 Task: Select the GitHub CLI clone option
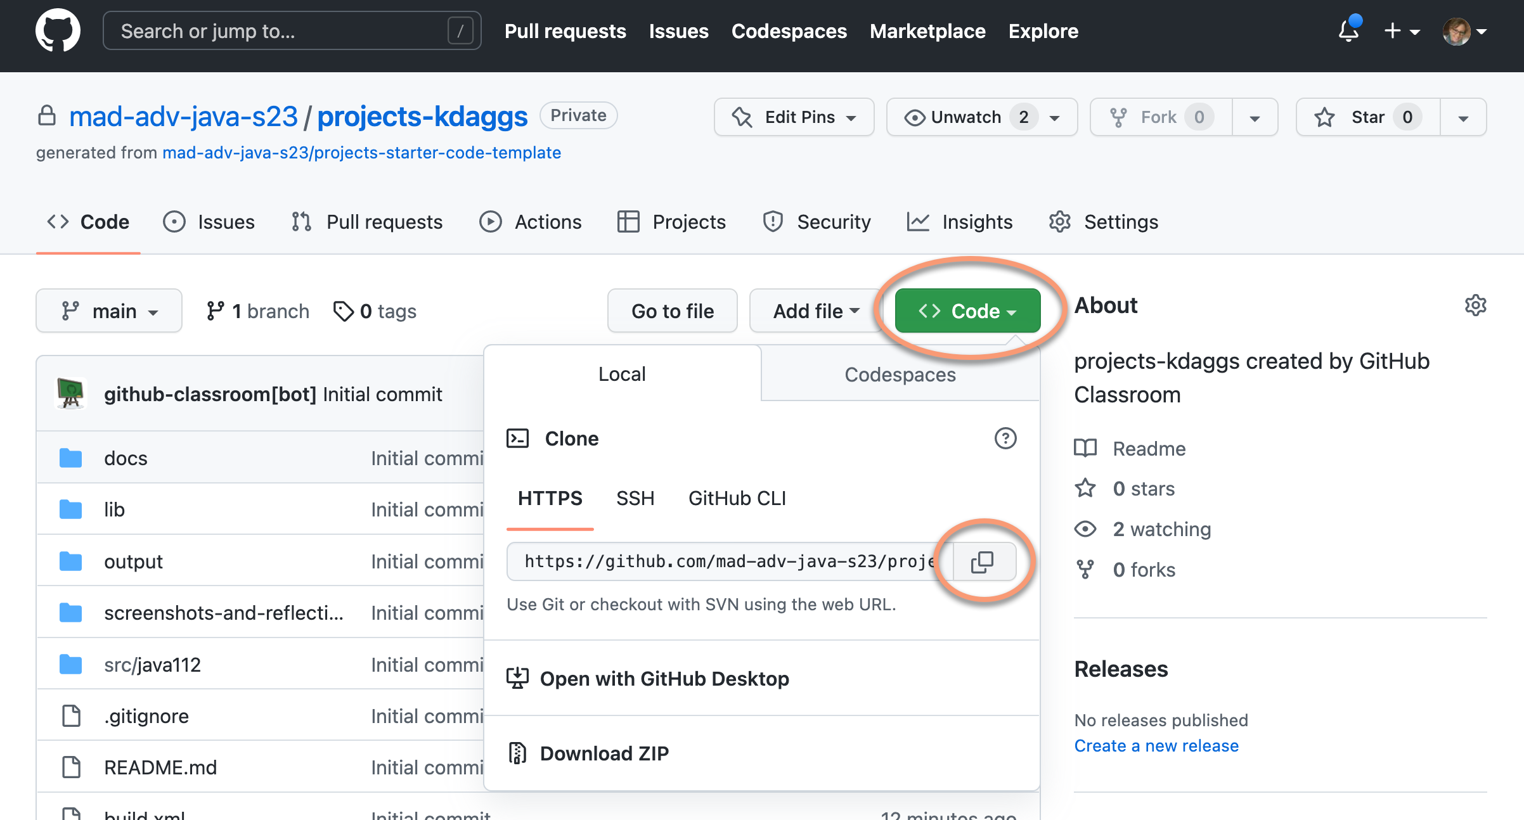point(737,499)
